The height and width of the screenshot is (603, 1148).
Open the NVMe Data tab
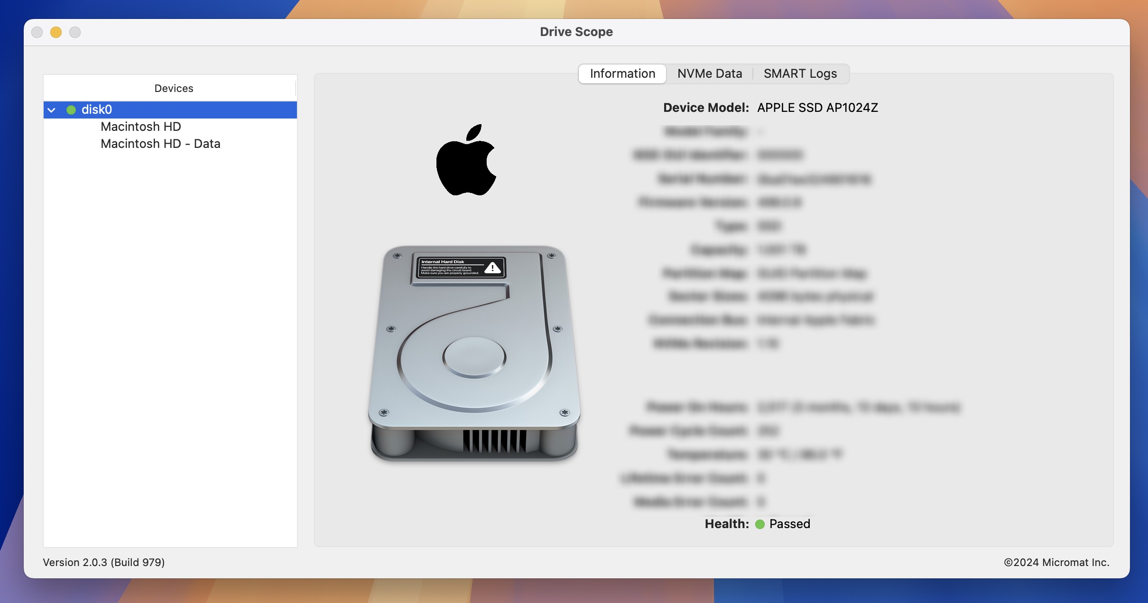[710, 73]
